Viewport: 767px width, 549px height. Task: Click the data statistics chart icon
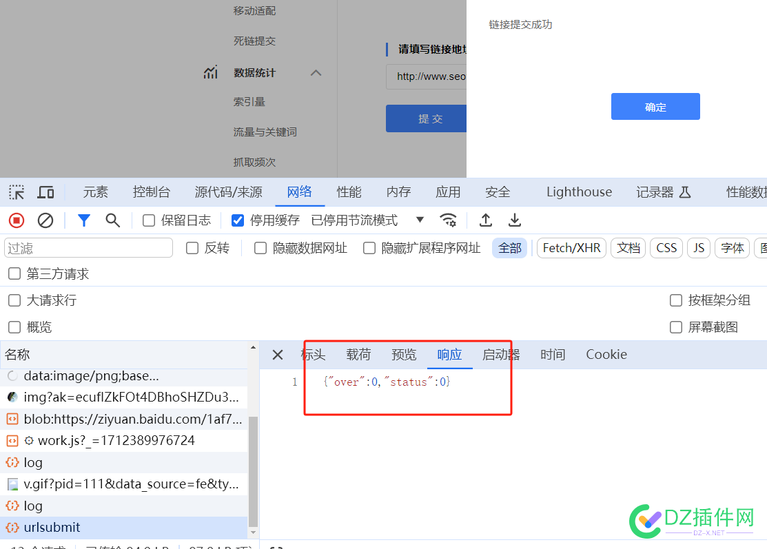pos(211,72)
